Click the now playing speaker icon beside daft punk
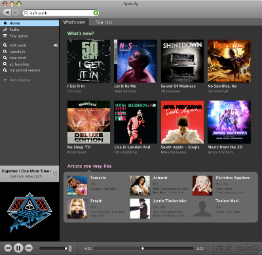 click(56, 45)
